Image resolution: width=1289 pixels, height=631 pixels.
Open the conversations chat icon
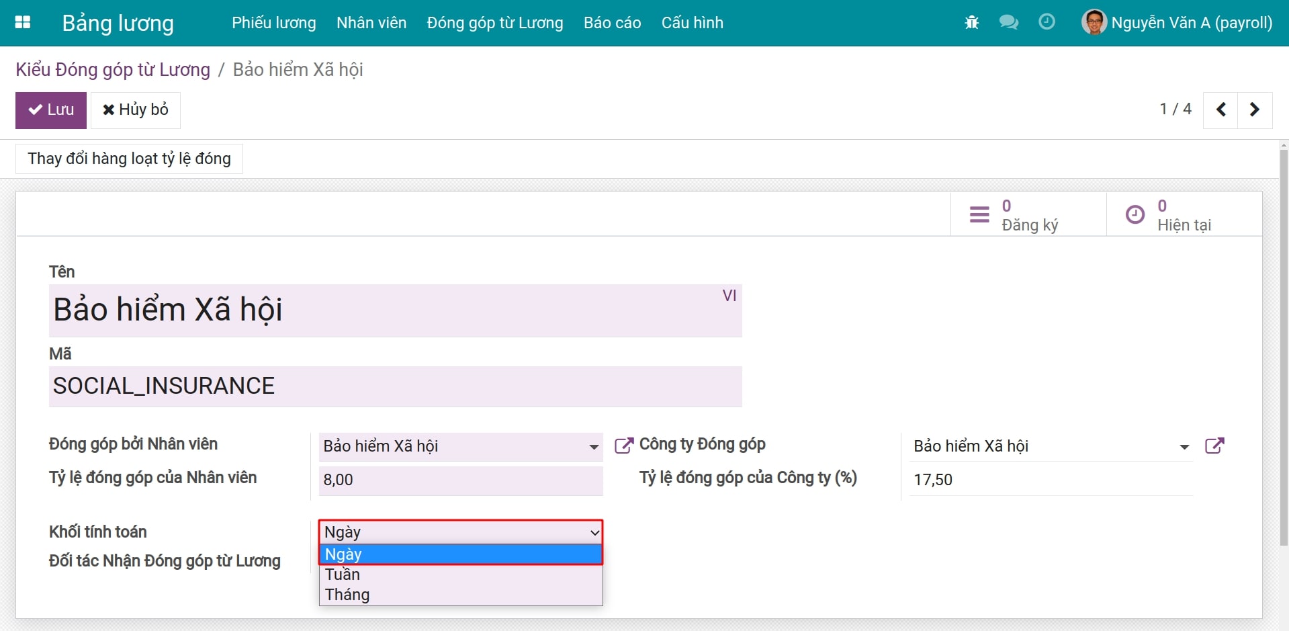1008,23
